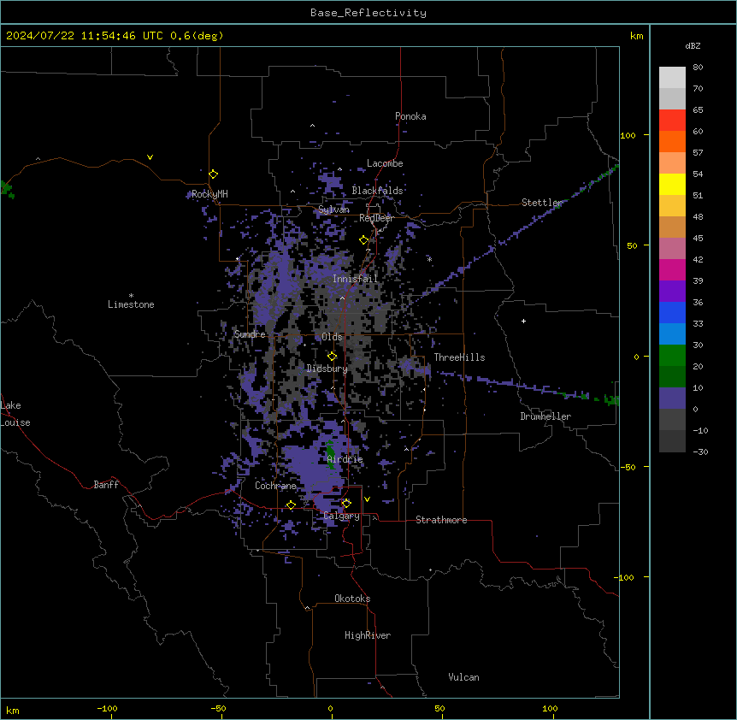Click the Stettler label
The image size is (737, 720).
[542, 203]
